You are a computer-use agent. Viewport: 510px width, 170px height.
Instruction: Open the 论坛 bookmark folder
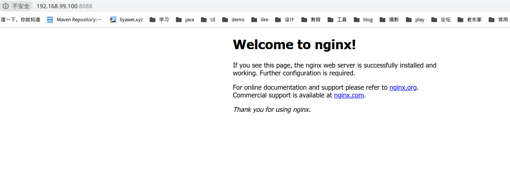point(441,19)
